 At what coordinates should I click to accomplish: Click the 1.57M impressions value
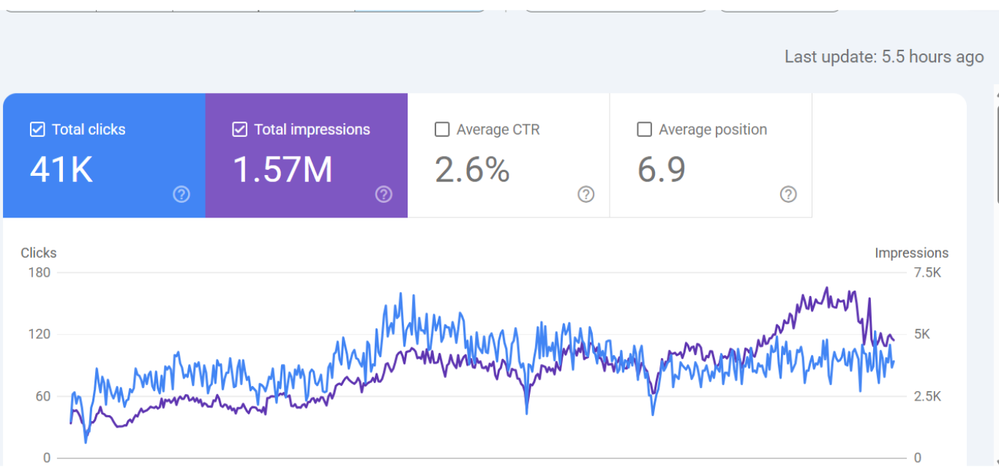tap(283, 170)
